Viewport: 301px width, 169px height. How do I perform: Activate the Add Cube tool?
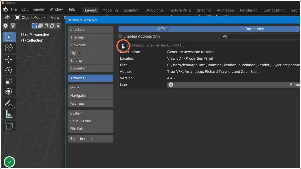pyautogui.click(x=9, y=126)
